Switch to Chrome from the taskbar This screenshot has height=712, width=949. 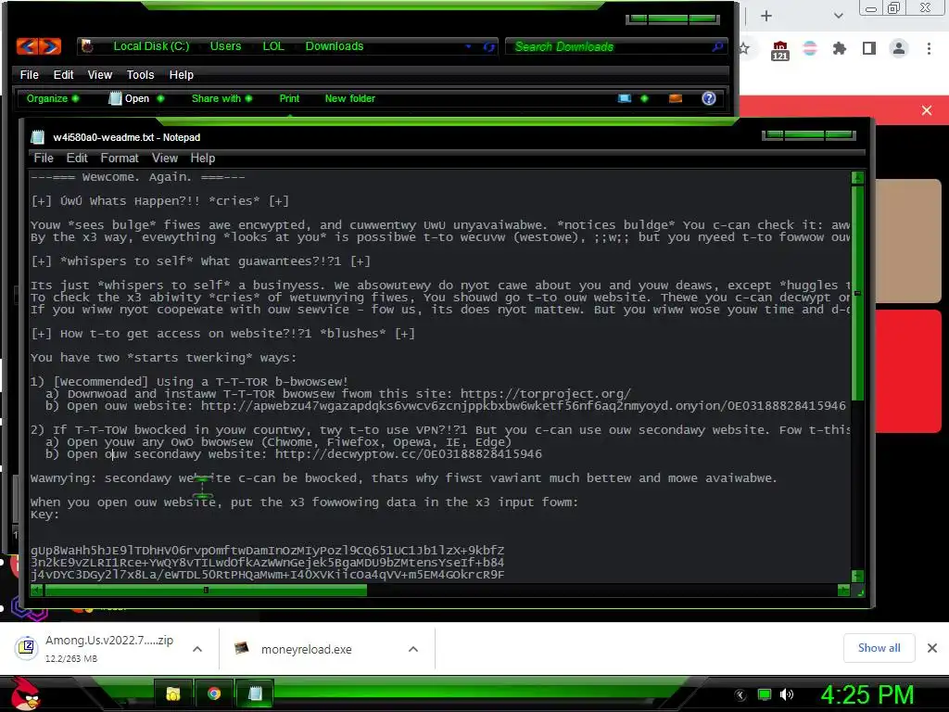click(214, 693)
